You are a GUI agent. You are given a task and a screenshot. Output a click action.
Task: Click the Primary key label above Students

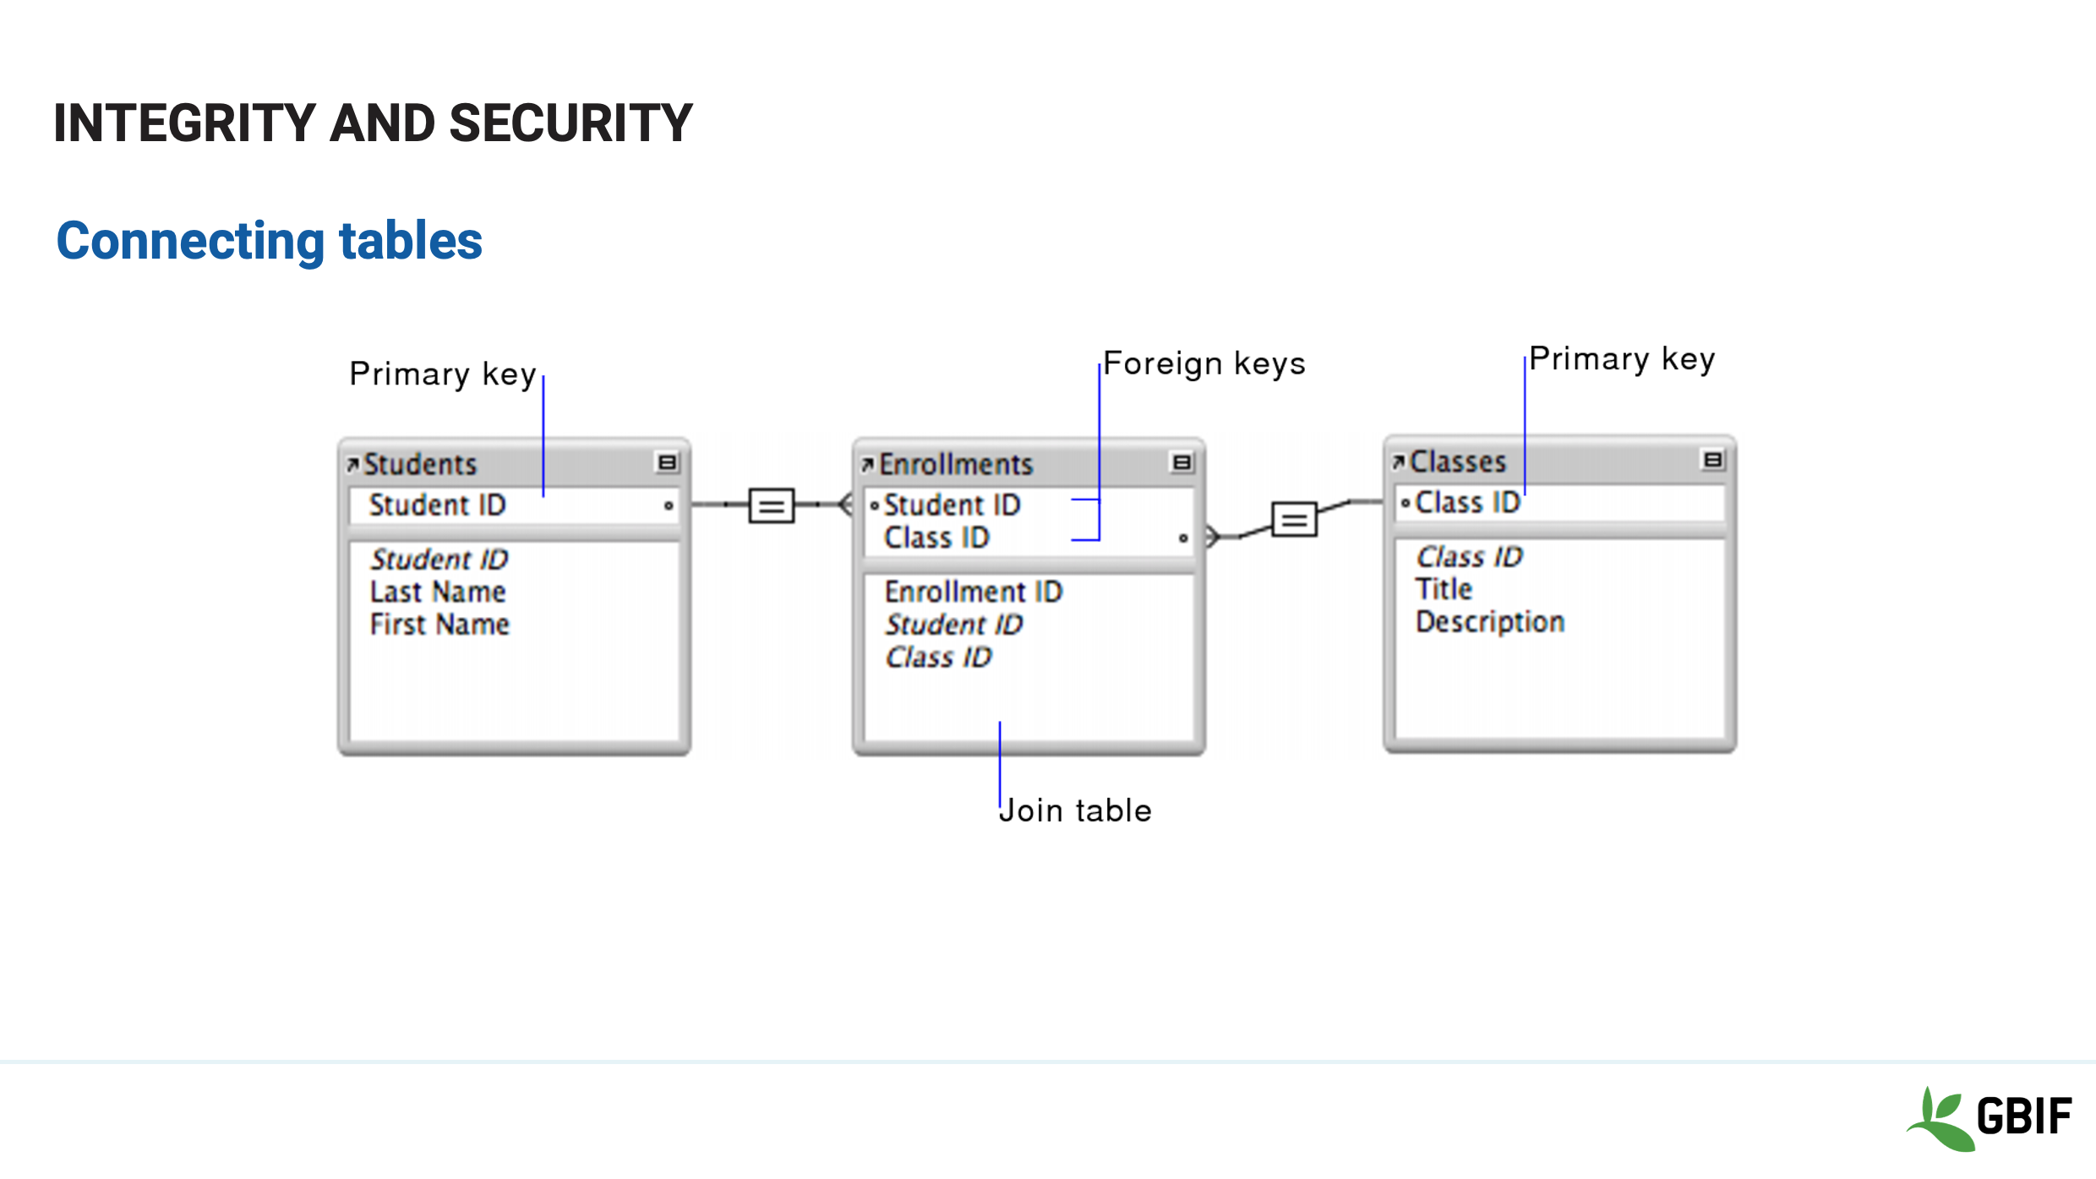(x=443, y=374)
